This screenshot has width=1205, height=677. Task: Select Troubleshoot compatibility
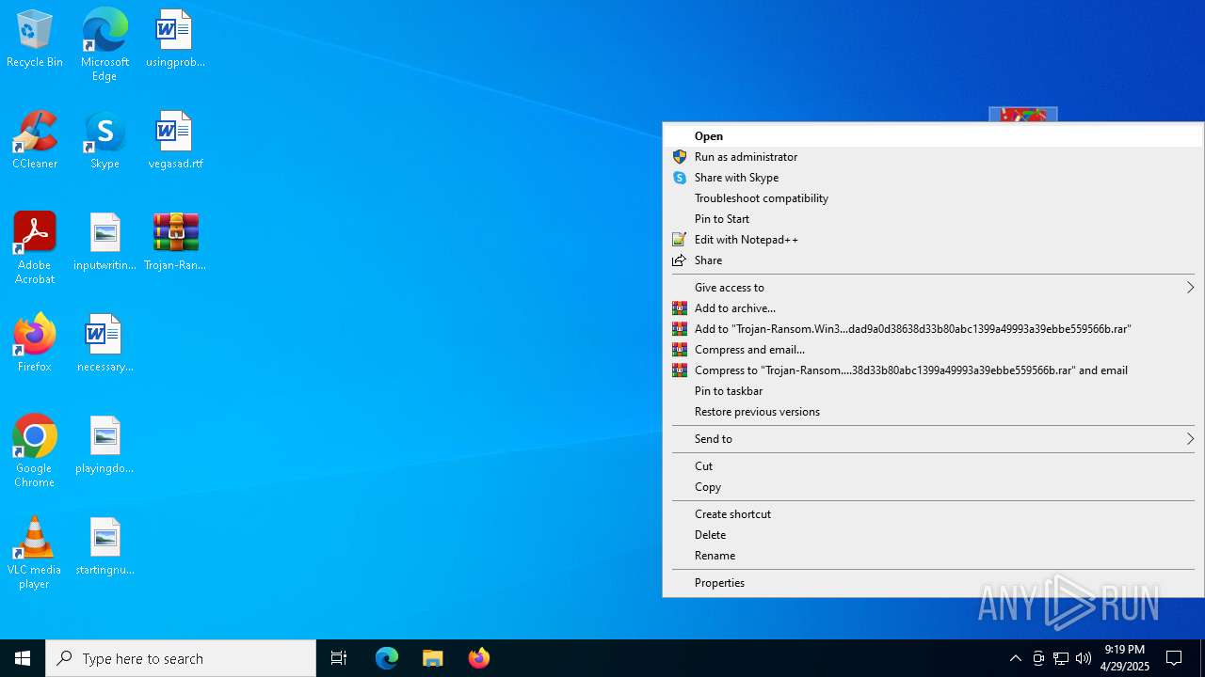pos(933,198)
